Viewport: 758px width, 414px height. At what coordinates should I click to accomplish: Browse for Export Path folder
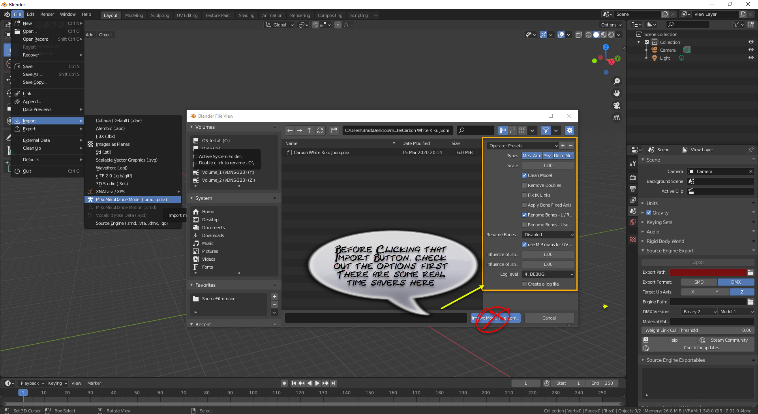point(750,272)
